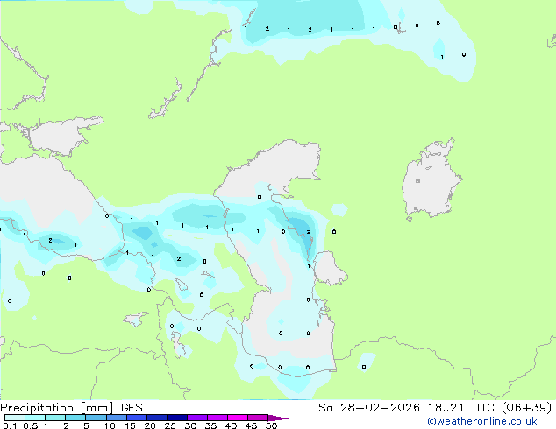Image resolution: width=556 pixels, height=429 pixels.
Task: Click the legend tick label '30'
Action: click(x=190, y=425)
